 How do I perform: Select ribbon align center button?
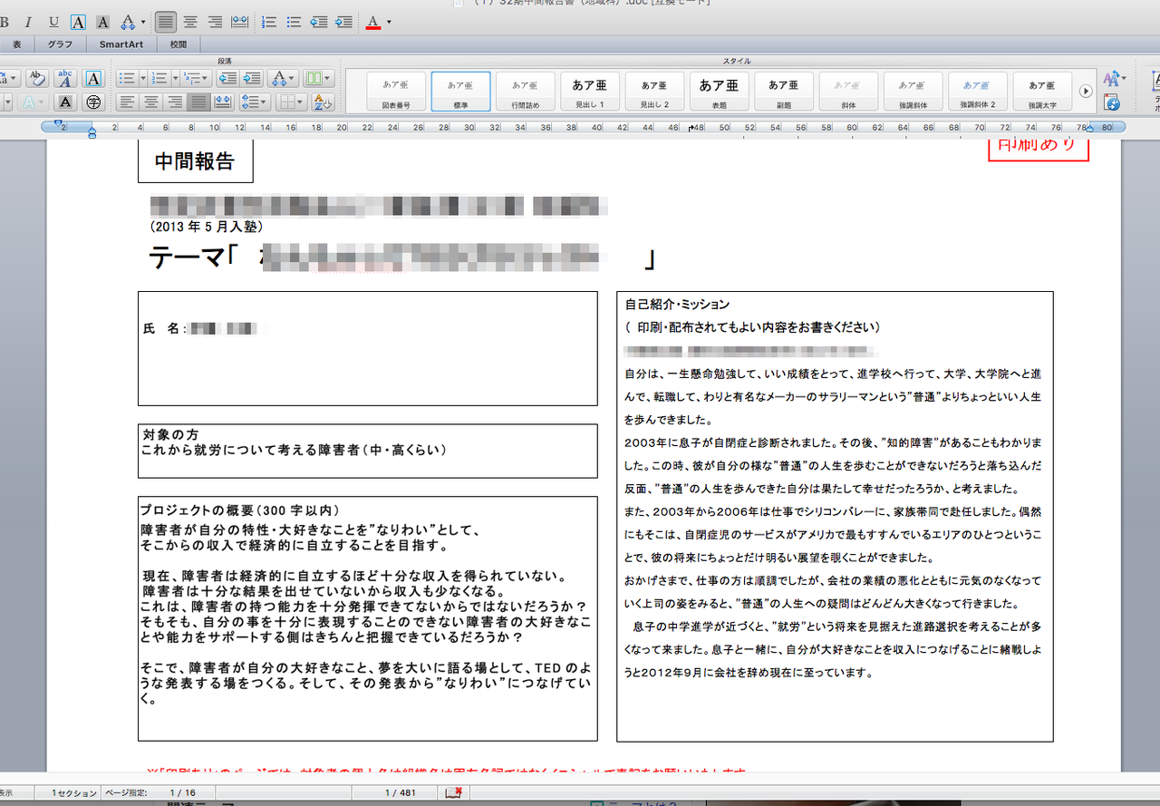coord(150,102)
